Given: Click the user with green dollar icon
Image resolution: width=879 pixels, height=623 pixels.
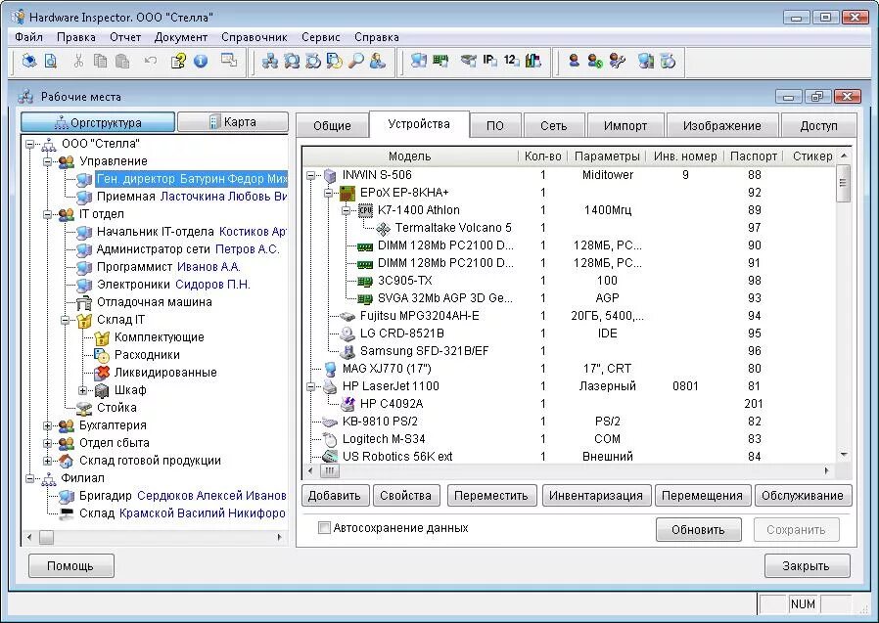Looking at the screenshot, I should click(595, 61).
